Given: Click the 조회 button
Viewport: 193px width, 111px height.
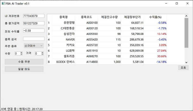Looking at the screenshot, I should click(x=183, y=68).
